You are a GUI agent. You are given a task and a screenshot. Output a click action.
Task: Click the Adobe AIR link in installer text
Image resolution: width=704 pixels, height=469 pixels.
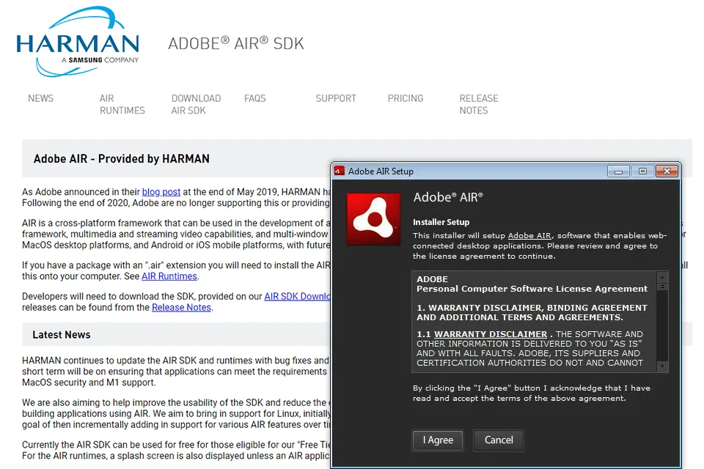529,236
